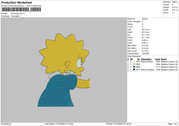Select stitch count 1817 in stop sequence
The height and width of the screenshot is (126, 179).
tap(138, 70)
